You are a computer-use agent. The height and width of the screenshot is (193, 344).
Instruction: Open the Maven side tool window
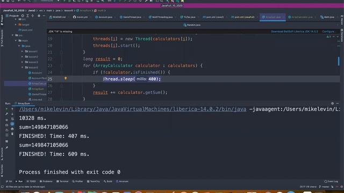point(342,20)
